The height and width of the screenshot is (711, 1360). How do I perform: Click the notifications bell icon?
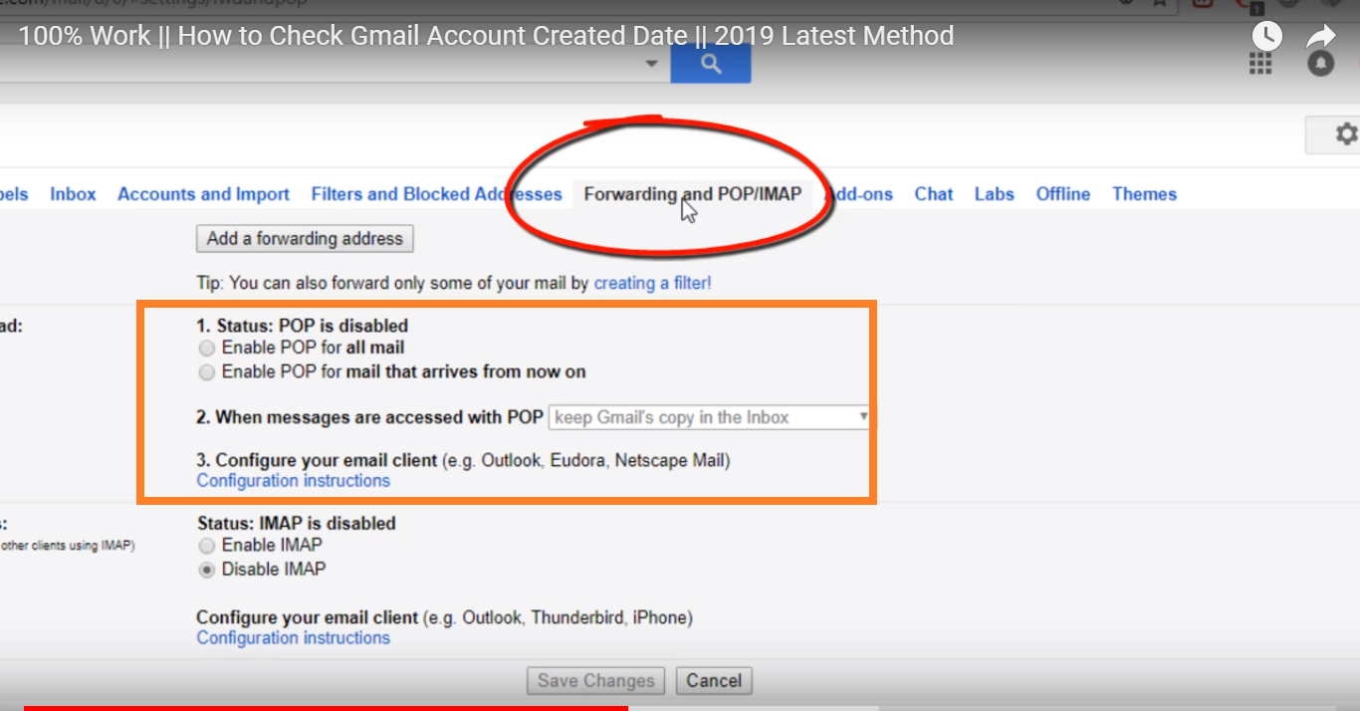pos(1321,64)
